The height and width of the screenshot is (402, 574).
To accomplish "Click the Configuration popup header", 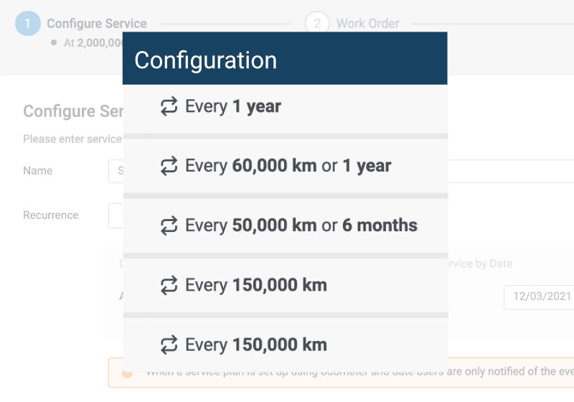I will (x=285, y=59).
